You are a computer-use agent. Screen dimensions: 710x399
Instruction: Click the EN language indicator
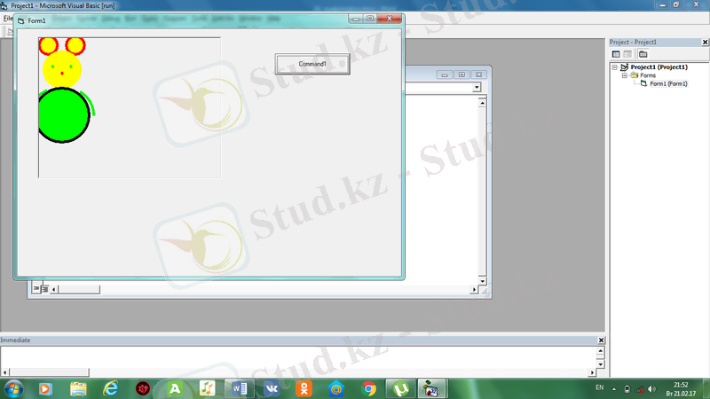pyautogui.click(x=599, y=388)
